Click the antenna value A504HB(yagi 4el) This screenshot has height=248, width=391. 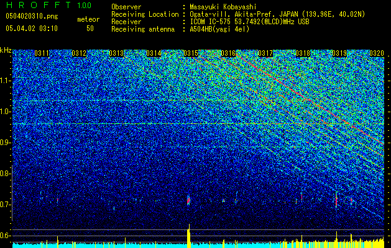pyautogui.click(x=219, y=29)
